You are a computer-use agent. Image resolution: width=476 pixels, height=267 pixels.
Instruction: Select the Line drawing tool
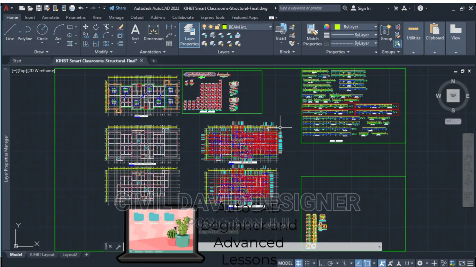click(10, 32)
